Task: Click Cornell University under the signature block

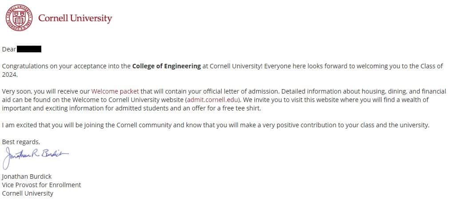Action: click(x=28, y=193)
